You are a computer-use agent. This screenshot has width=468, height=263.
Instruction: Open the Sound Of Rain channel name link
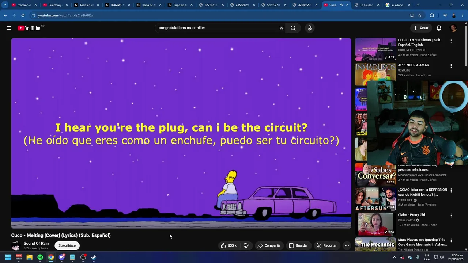36,243
